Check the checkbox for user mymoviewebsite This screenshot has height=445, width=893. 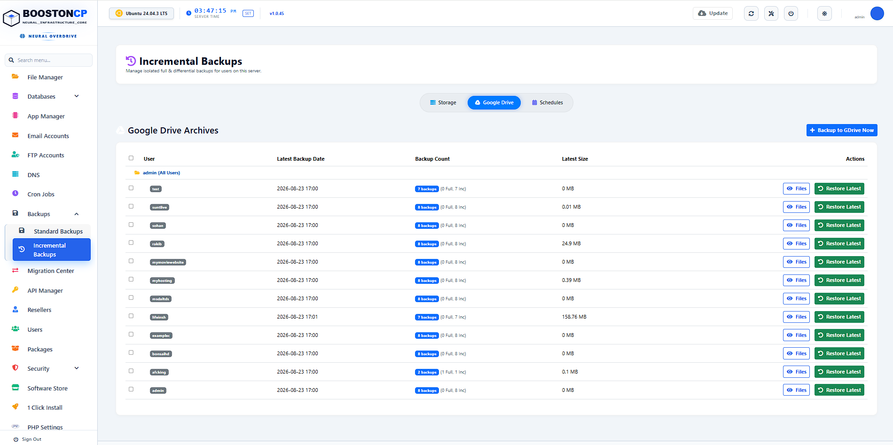pos(131,261)
